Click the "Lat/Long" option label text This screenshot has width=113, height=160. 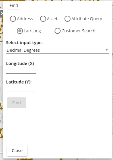pos(32,31)
